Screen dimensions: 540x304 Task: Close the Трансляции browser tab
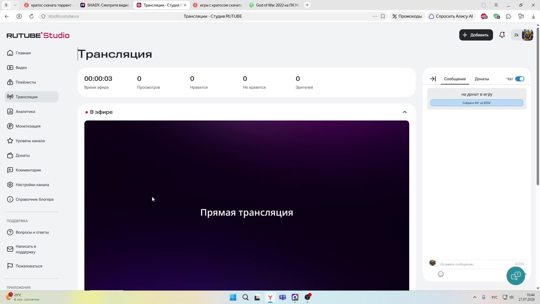185,5
